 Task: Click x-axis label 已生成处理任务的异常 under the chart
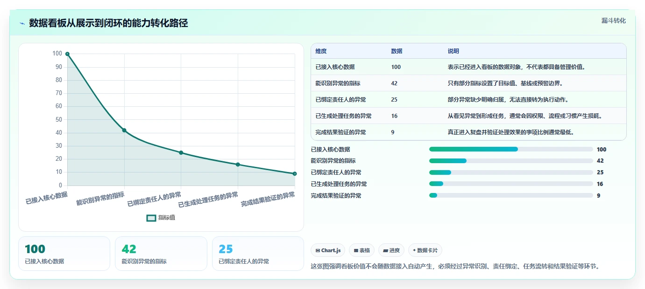click(208, 200)
